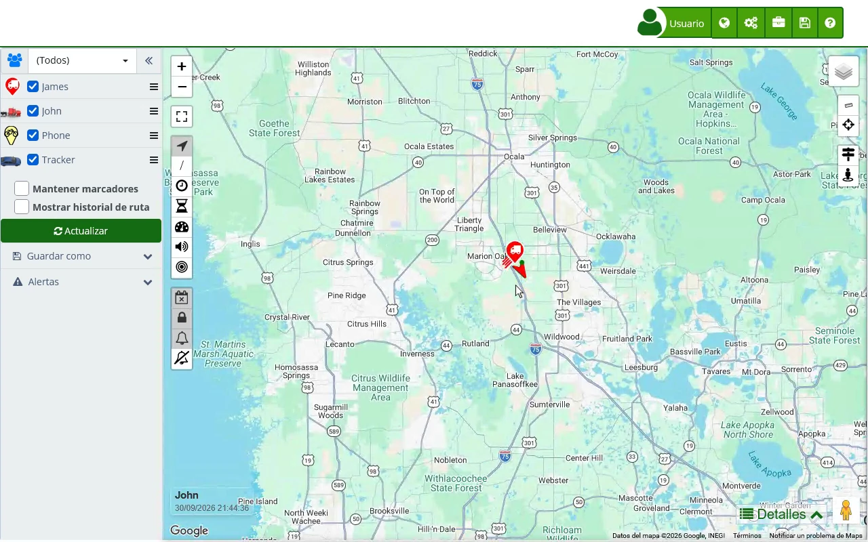This screenshot has width=868, height=542.
Task: Uncheck the James device checkbox
Action: pyautogui.click(x=33, y=87)
